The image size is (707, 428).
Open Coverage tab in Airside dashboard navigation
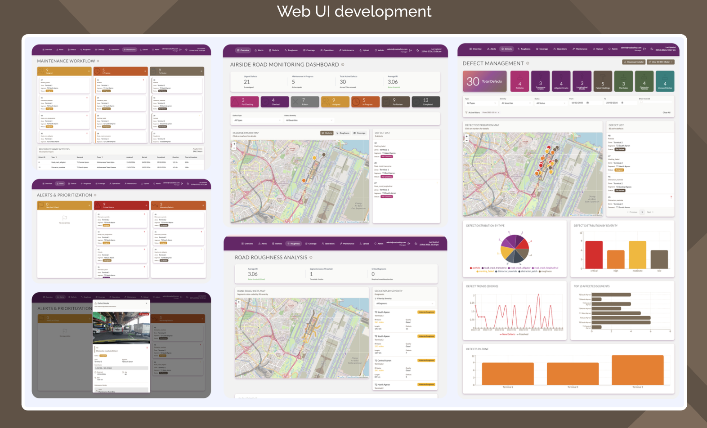(309, 50)
